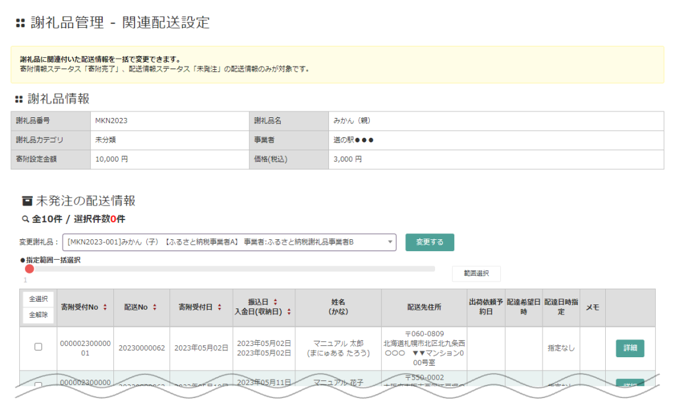This screenshot has height=406, width=675.
Task: Open 詳細 for マニュアル 太郎's row
Action: (x=630, y=348)
